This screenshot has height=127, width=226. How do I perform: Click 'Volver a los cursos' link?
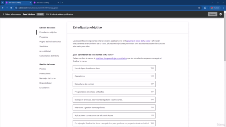(12, 14)
